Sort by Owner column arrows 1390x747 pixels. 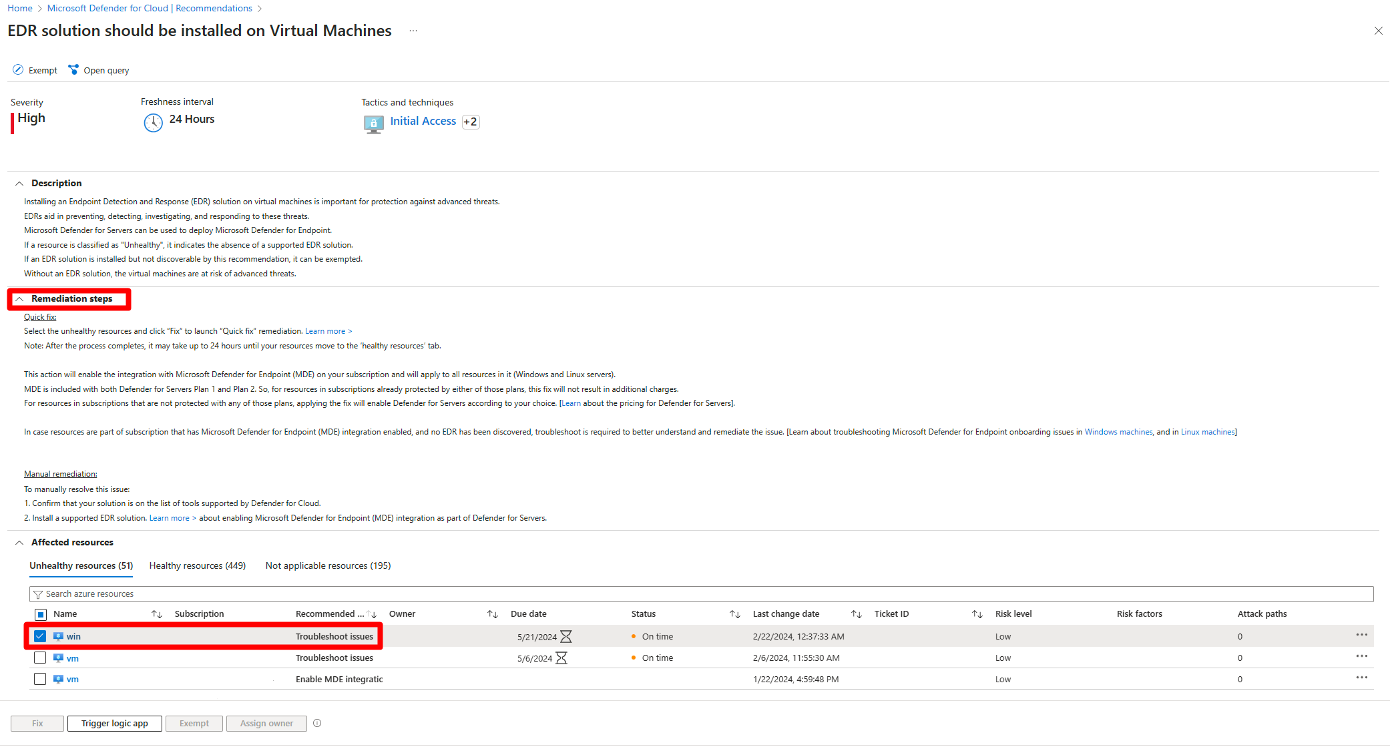tap(493, 614)
